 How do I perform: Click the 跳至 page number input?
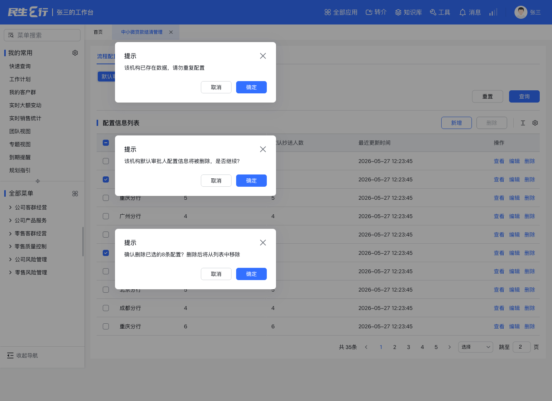(x=522, y=347)
